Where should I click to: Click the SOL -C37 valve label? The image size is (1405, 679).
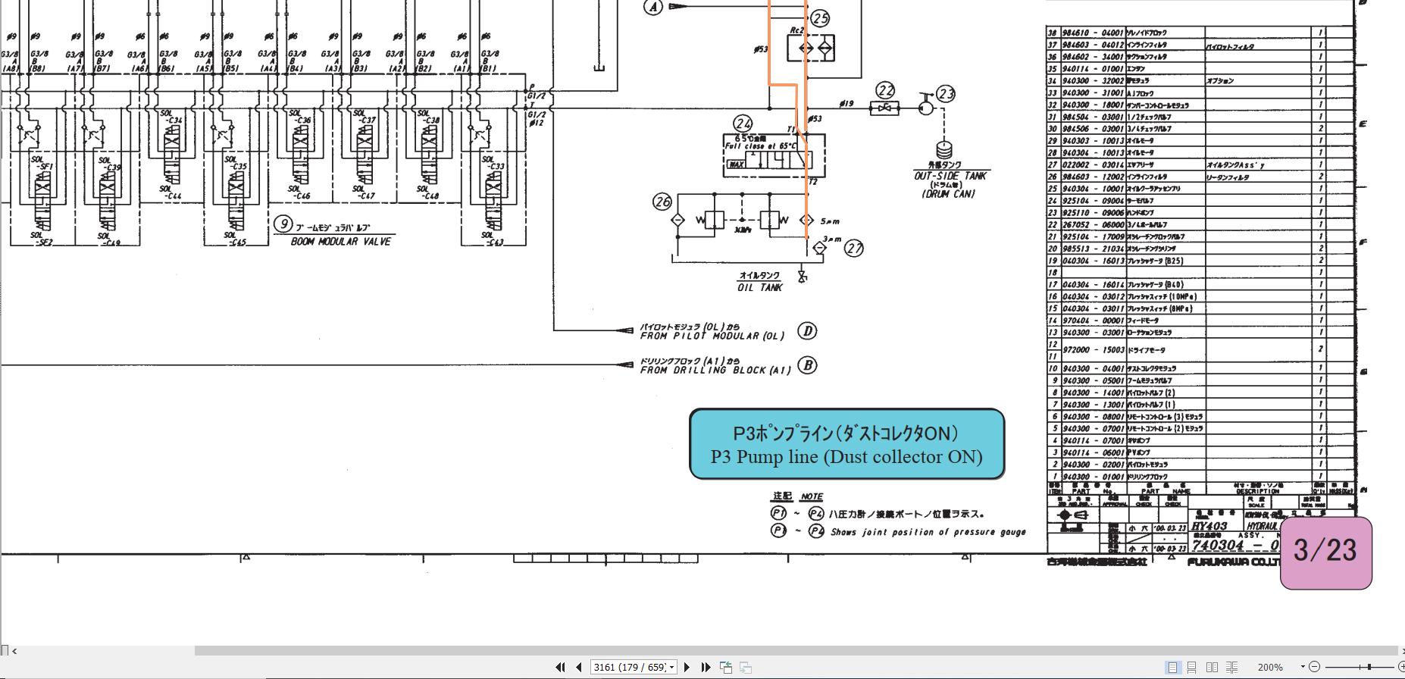364,117
